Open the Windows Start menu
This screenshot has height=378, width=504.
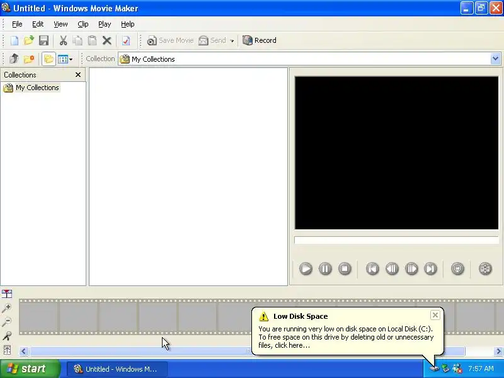click(30, 369)
